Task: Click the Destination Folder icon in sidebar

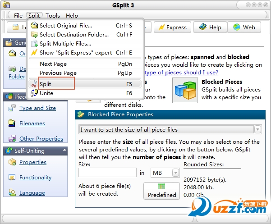Action: click(12, 69)
